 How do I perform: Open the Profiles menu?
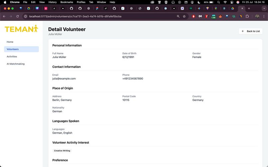[x=81, y=2]
